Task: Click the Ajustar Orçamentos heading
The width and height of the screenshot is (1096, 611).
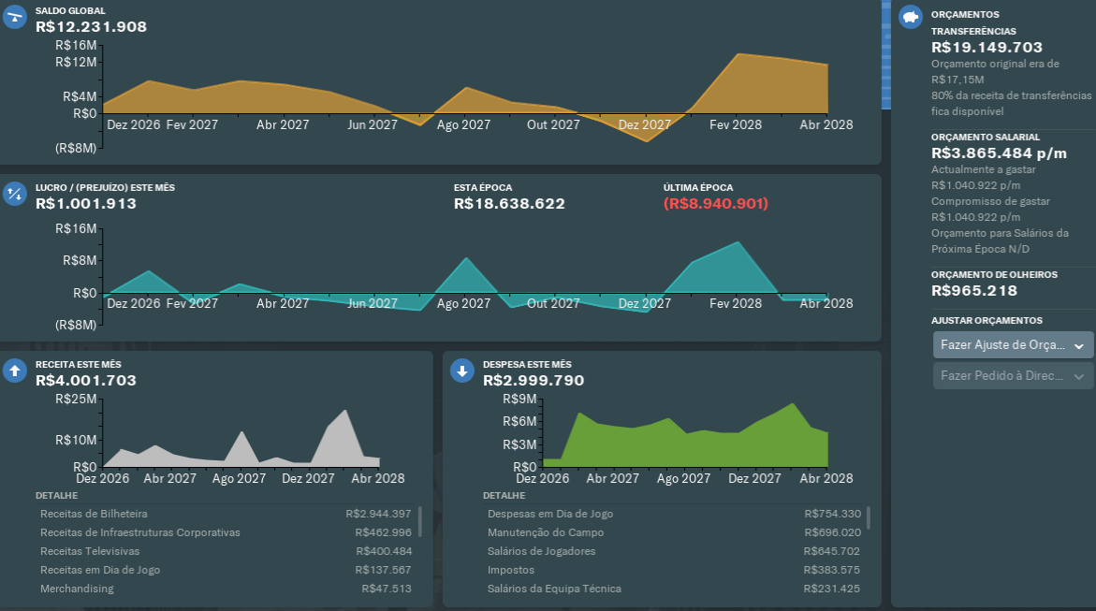Action: [x=986, y=320]
